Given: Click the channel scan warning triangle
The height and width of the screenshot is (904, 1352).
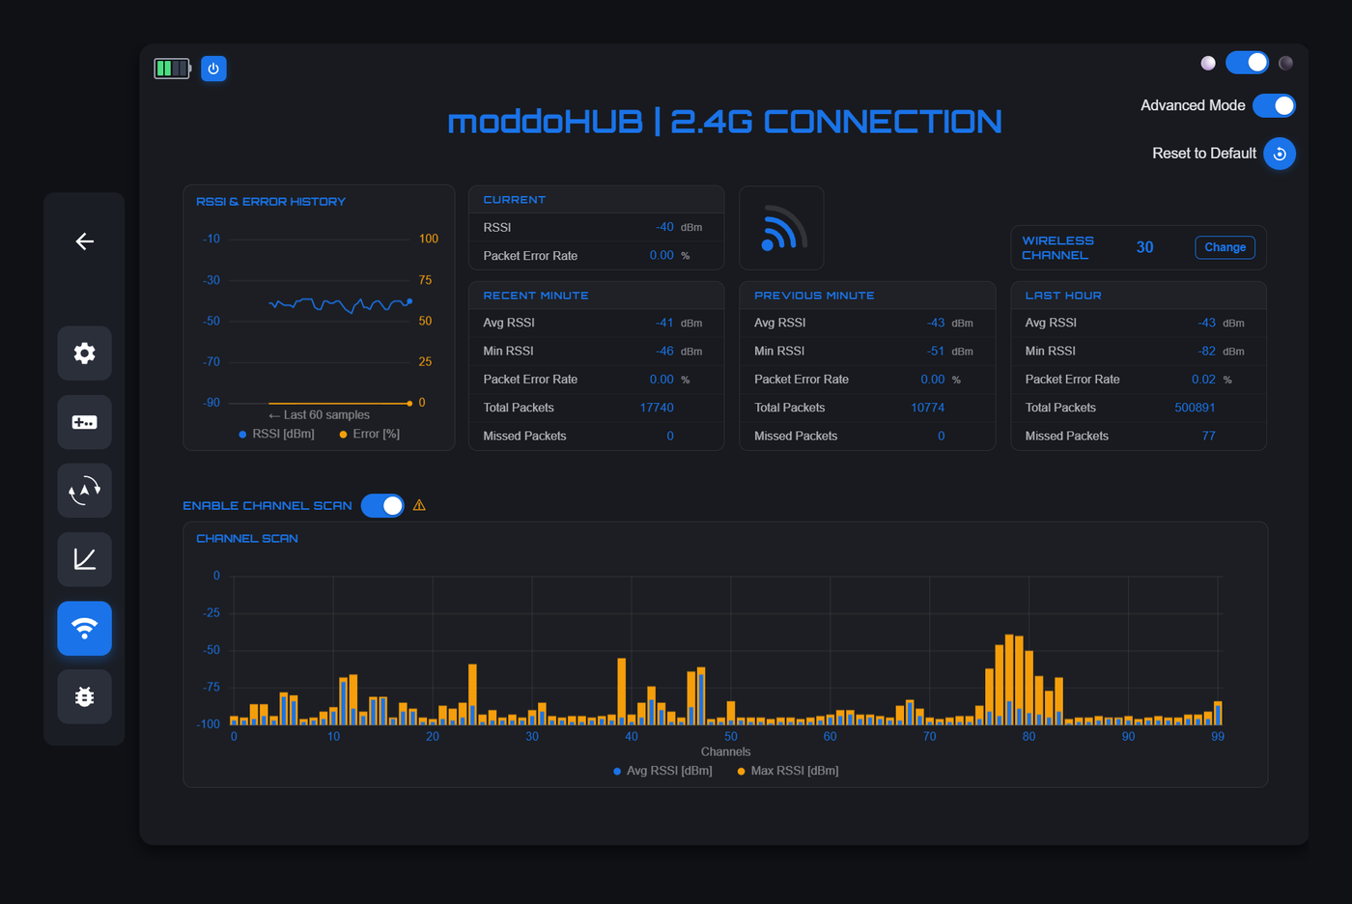Looking at the screenshot, I should pos(419,505).
